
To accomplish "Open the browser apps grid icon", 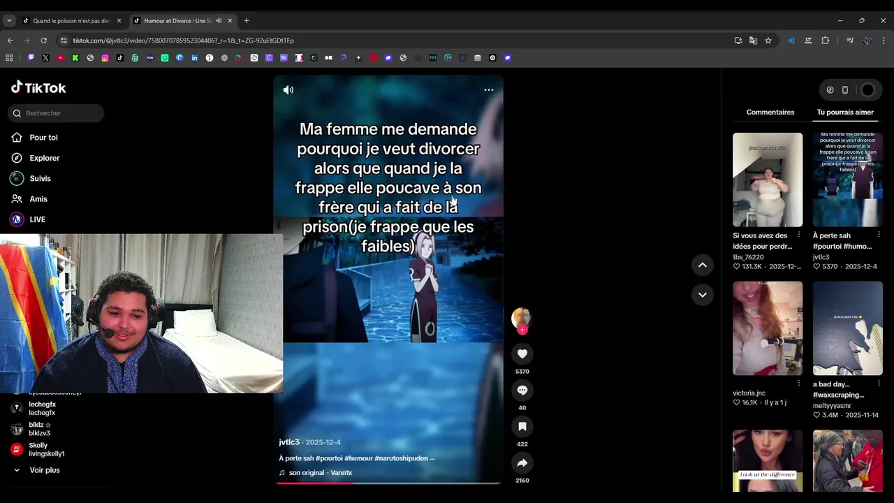I will point(10,58).
